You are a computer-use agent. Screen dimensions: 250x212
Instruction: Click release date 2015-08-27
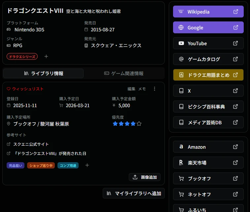point(103,30)
